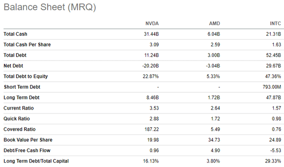The height and width of the screenshot is (167, 284).
Task: Click the Total Debt row label
Action: pyautogui.click(x=15, y=55)
